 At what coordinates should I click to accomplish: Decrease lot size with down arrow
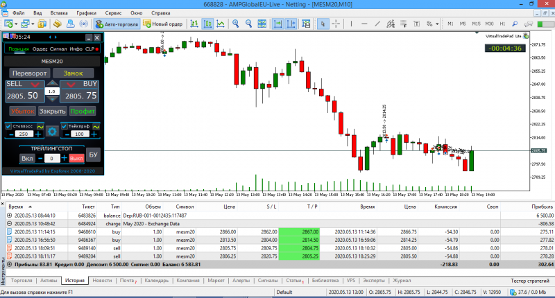[x=52, y=99]
